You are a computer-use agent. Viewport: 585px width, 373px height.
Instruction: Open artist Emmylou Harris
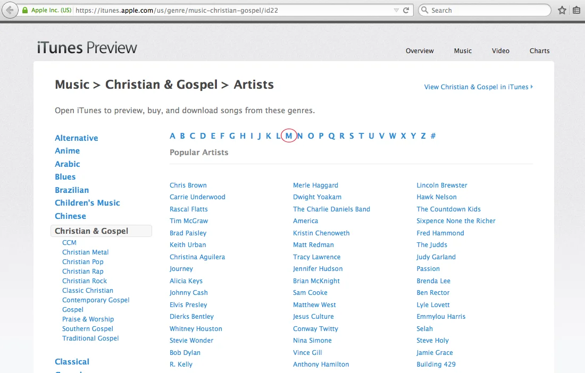pos(441,317)
